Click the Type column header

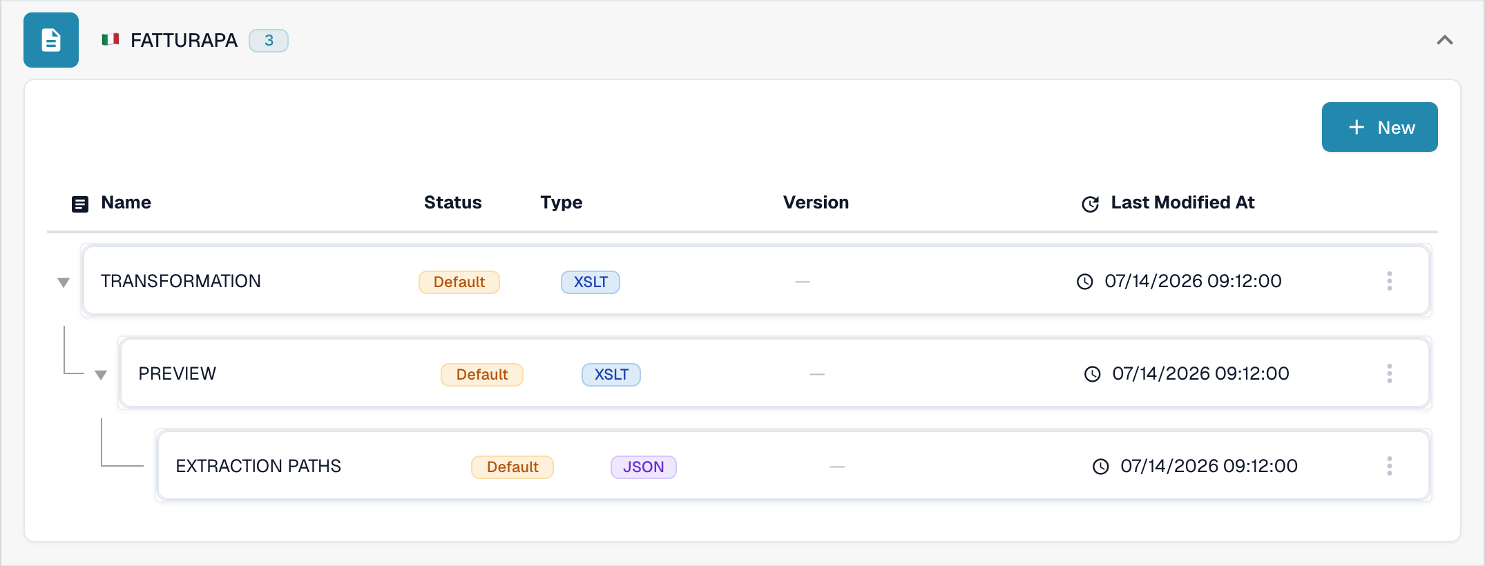pyautogui.click(x=562, y=202)
